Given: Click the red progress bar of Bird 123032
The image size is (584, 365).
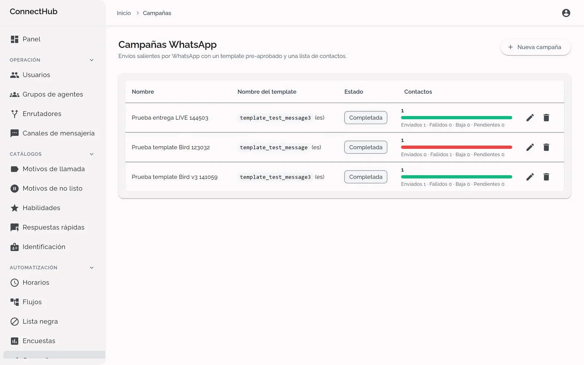Looking at the screenshot, I should tap(456, 147).
